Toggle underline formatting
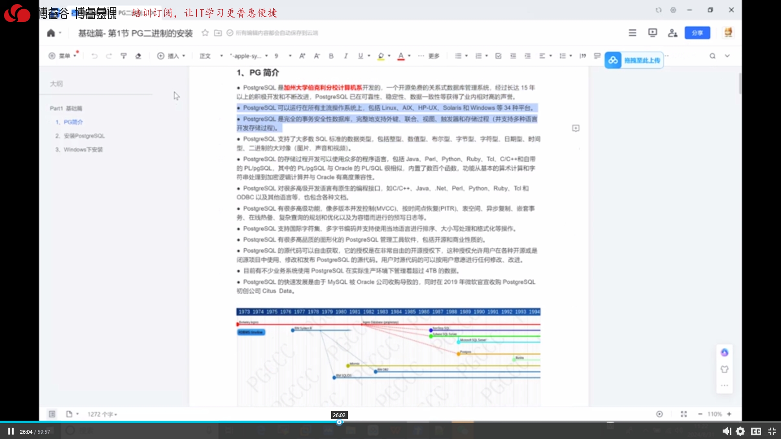 pos(360,56)
